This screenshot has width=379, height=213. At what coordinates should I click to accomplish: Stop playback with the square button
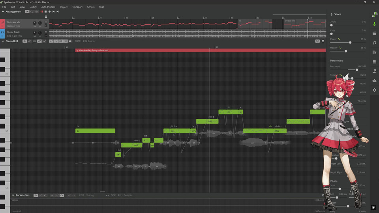click(45, 11)
